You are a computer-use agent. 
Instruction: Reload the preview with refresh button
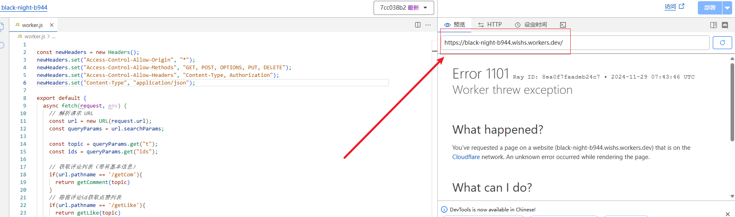pos(722,43)
